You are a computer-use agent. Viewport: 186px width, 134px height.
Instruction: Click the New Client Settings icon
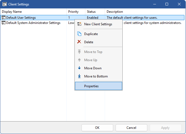coord(79,24)
